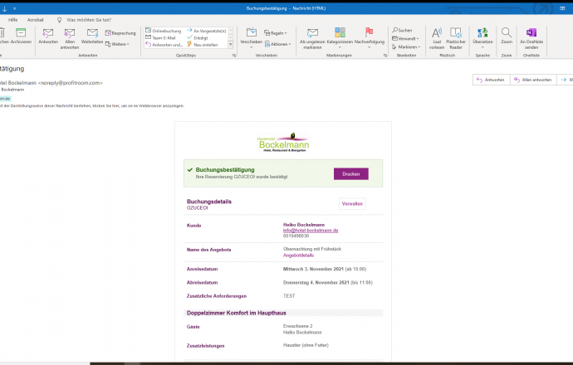Click the Verwalten button
Viewport: 573px width, 365px height.
[352, 204]
